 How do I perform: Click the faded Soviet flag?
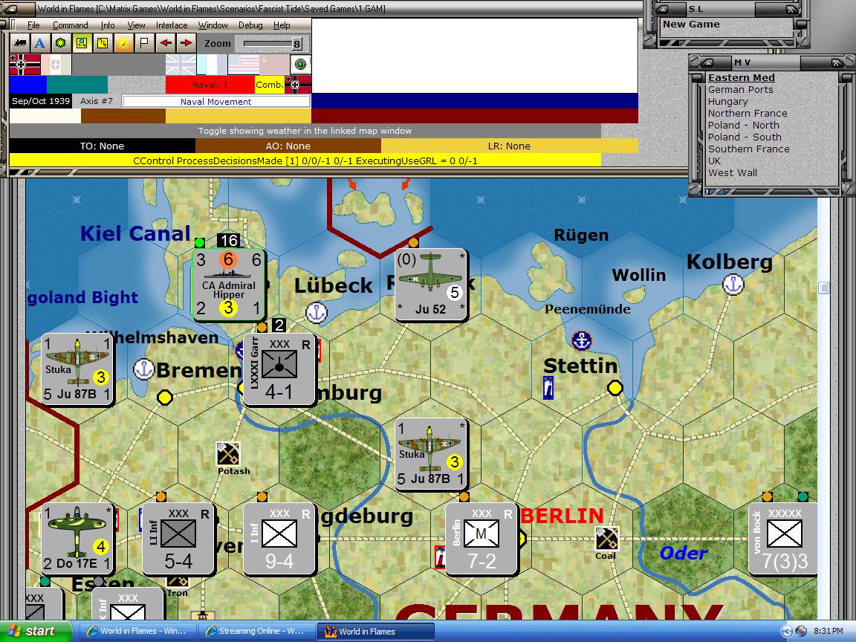(274, 65)
